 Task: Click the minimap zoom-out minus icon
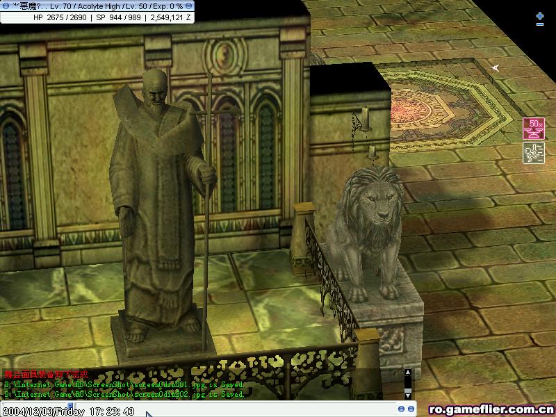click(540, 24)
